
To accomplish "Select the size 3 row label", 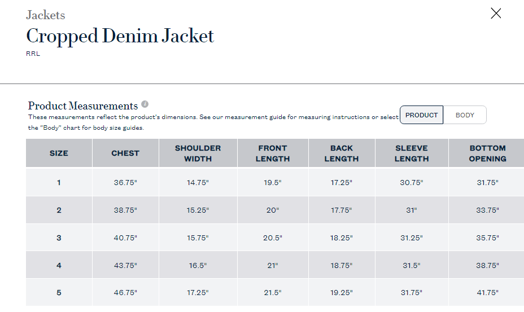I will 59,238.
